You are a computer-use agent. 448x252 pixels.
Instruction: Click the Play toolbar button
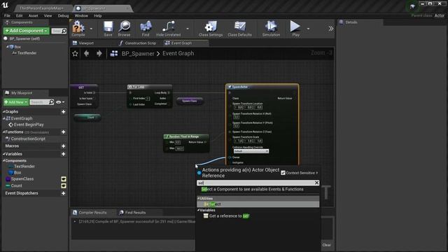[x=295, y=28]
